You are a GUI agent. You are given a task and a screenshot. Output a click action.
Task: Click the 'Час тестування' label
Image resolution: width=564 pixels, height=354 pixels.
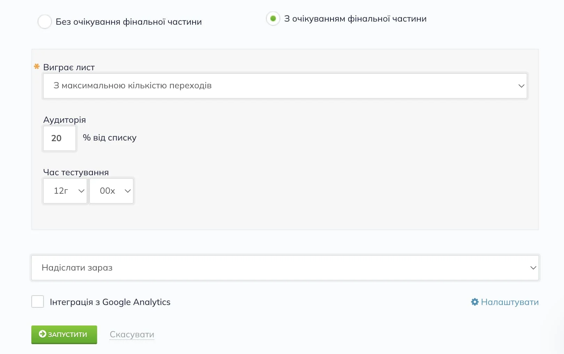point(76,172)
